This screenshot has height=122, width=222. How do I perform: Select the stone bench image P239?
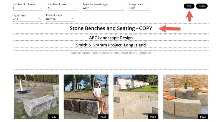36,95
